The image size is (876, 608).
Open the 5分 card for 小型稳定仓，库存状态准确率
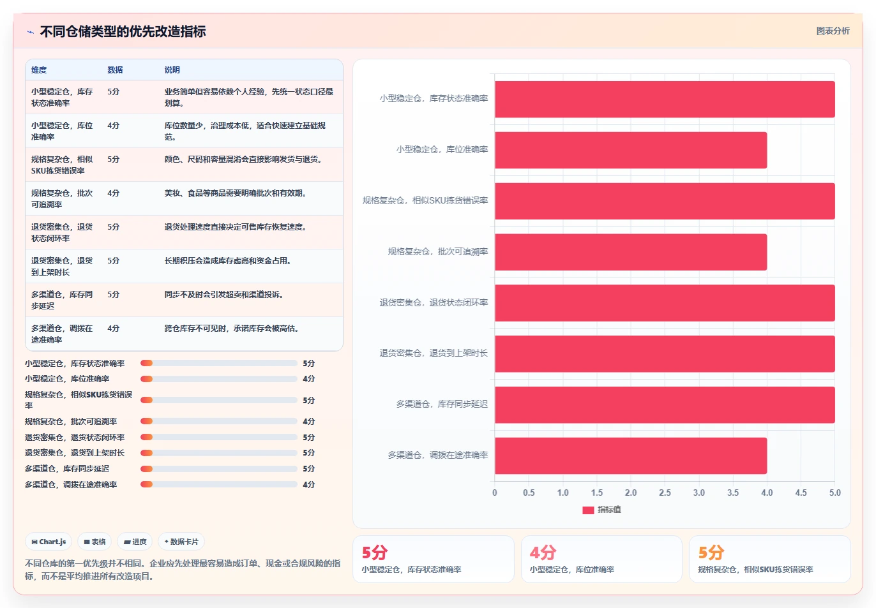click(434, 559)
